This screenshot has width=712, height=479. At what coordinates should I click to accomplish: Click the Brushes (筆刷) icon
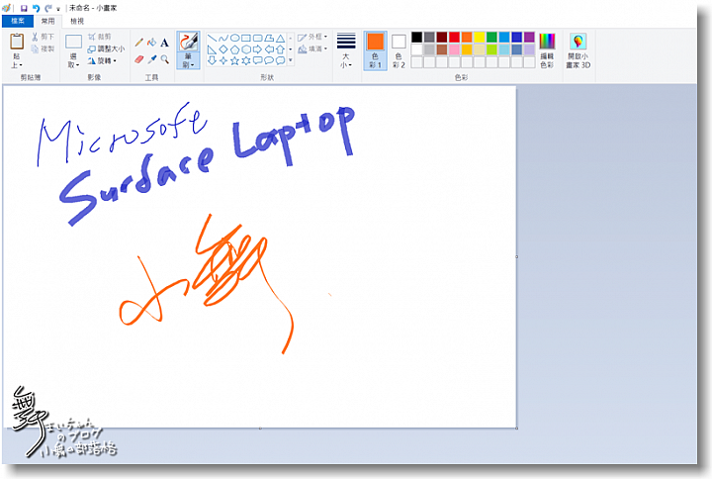coord(188,42)
